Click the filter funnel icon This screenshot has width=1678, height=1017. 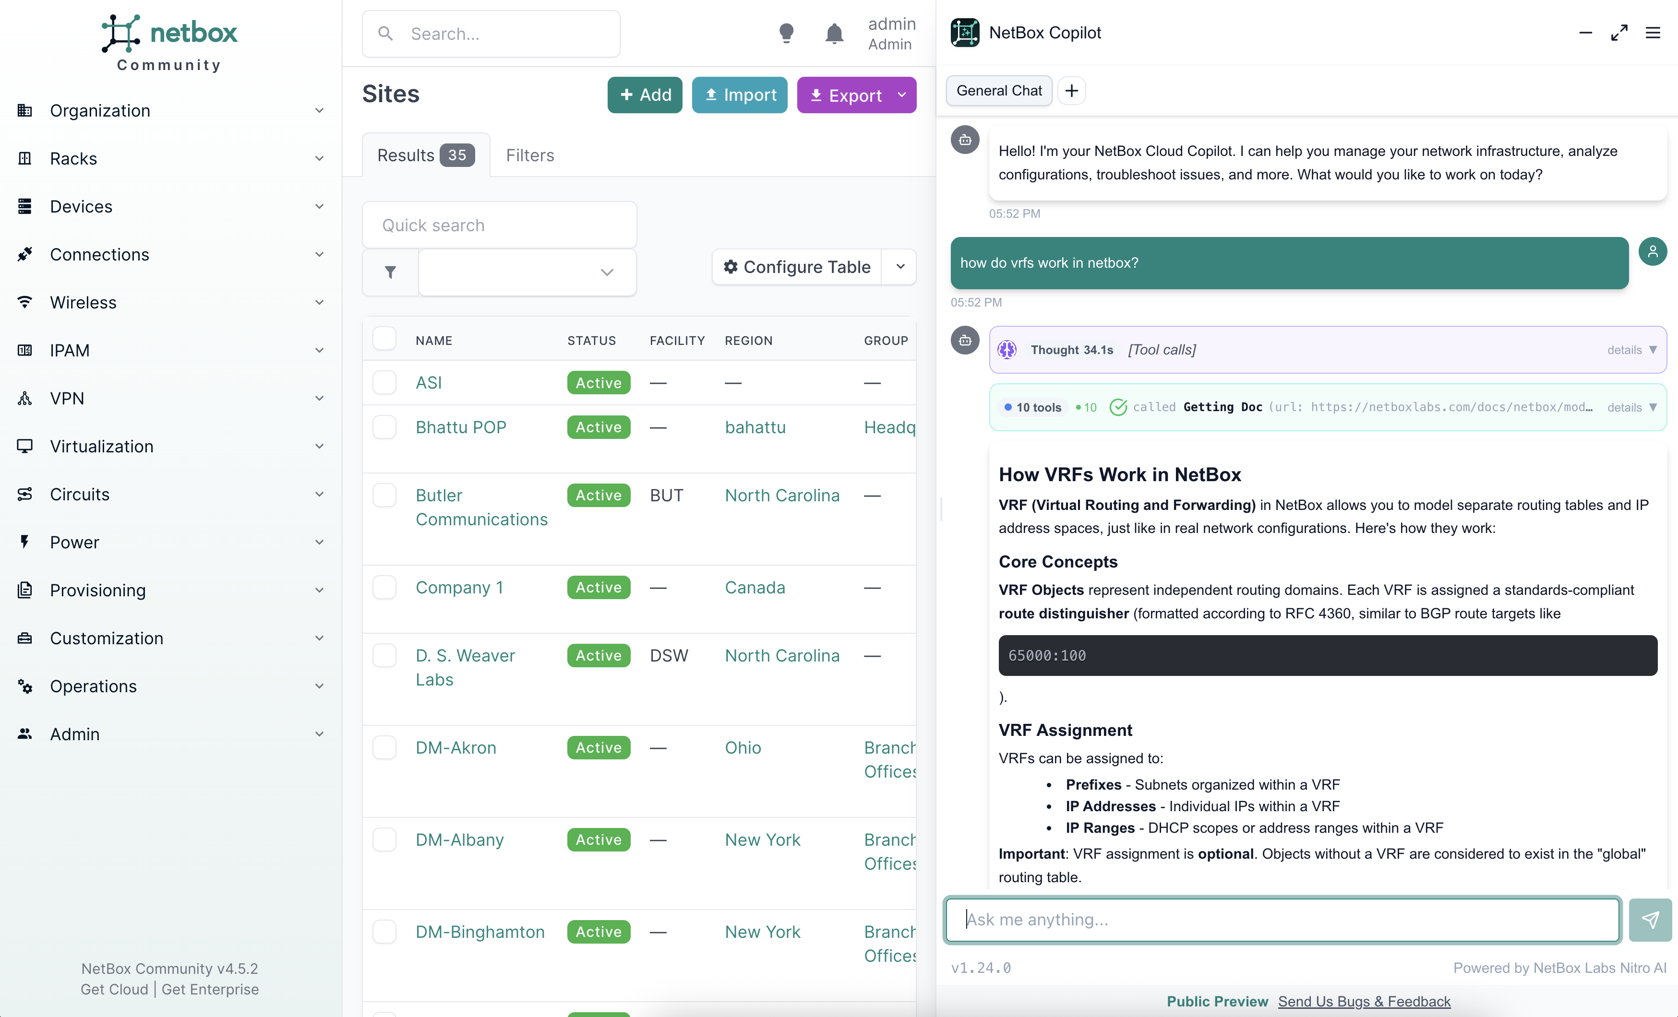click(390, 272)
